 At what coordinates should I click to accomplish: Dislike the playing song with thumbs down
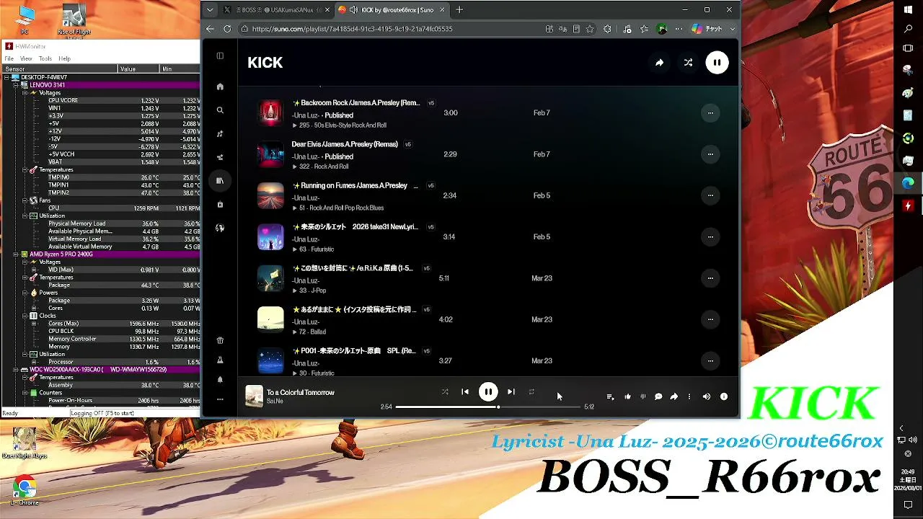point(643,396)
